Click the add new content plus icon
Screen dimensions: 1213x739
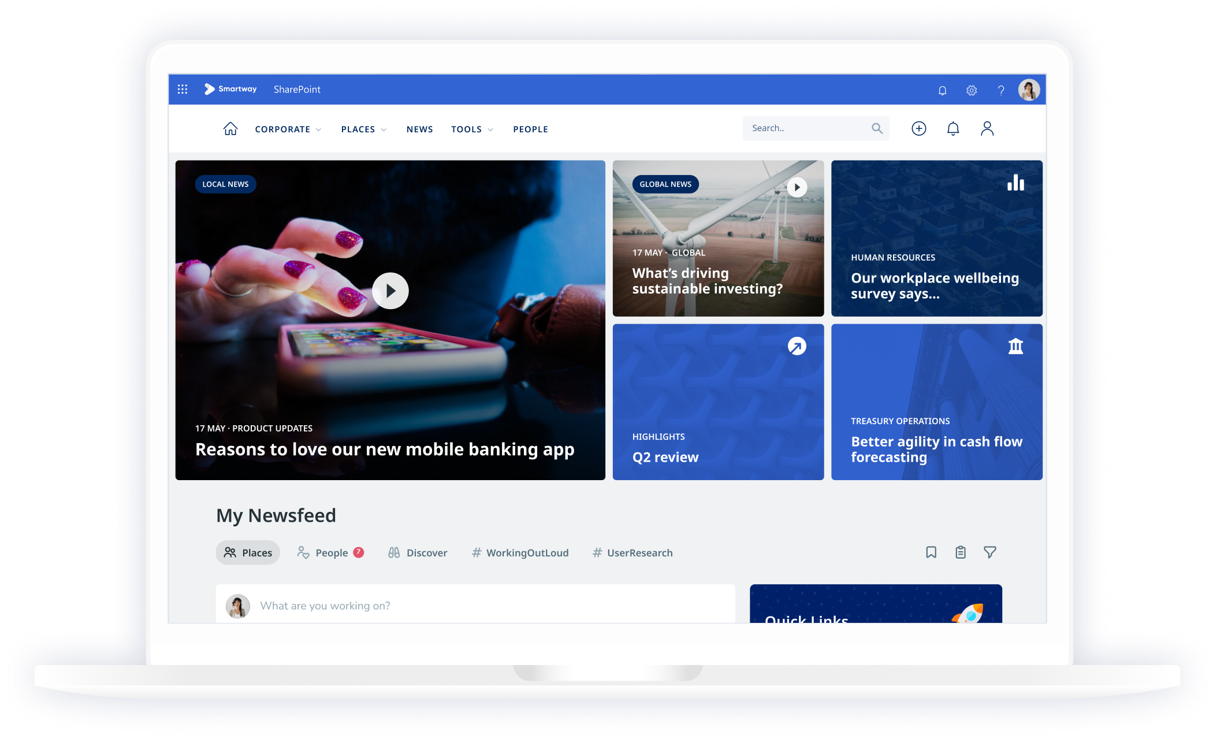pyautogui.click(x=920, y=128)
